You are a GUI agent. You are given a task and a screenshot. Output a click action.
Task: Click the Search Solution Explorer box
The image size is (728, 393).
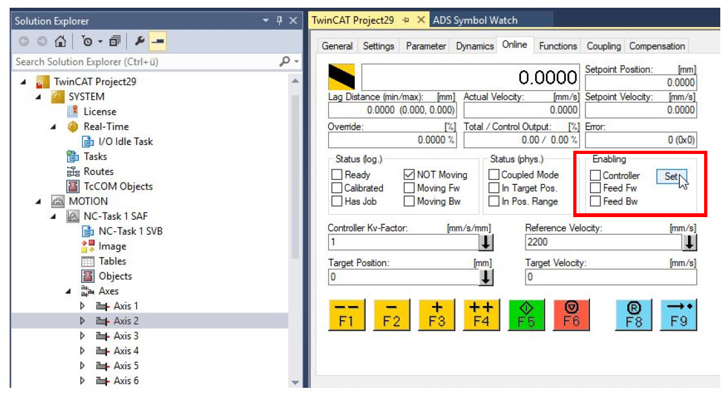(145, 62)
